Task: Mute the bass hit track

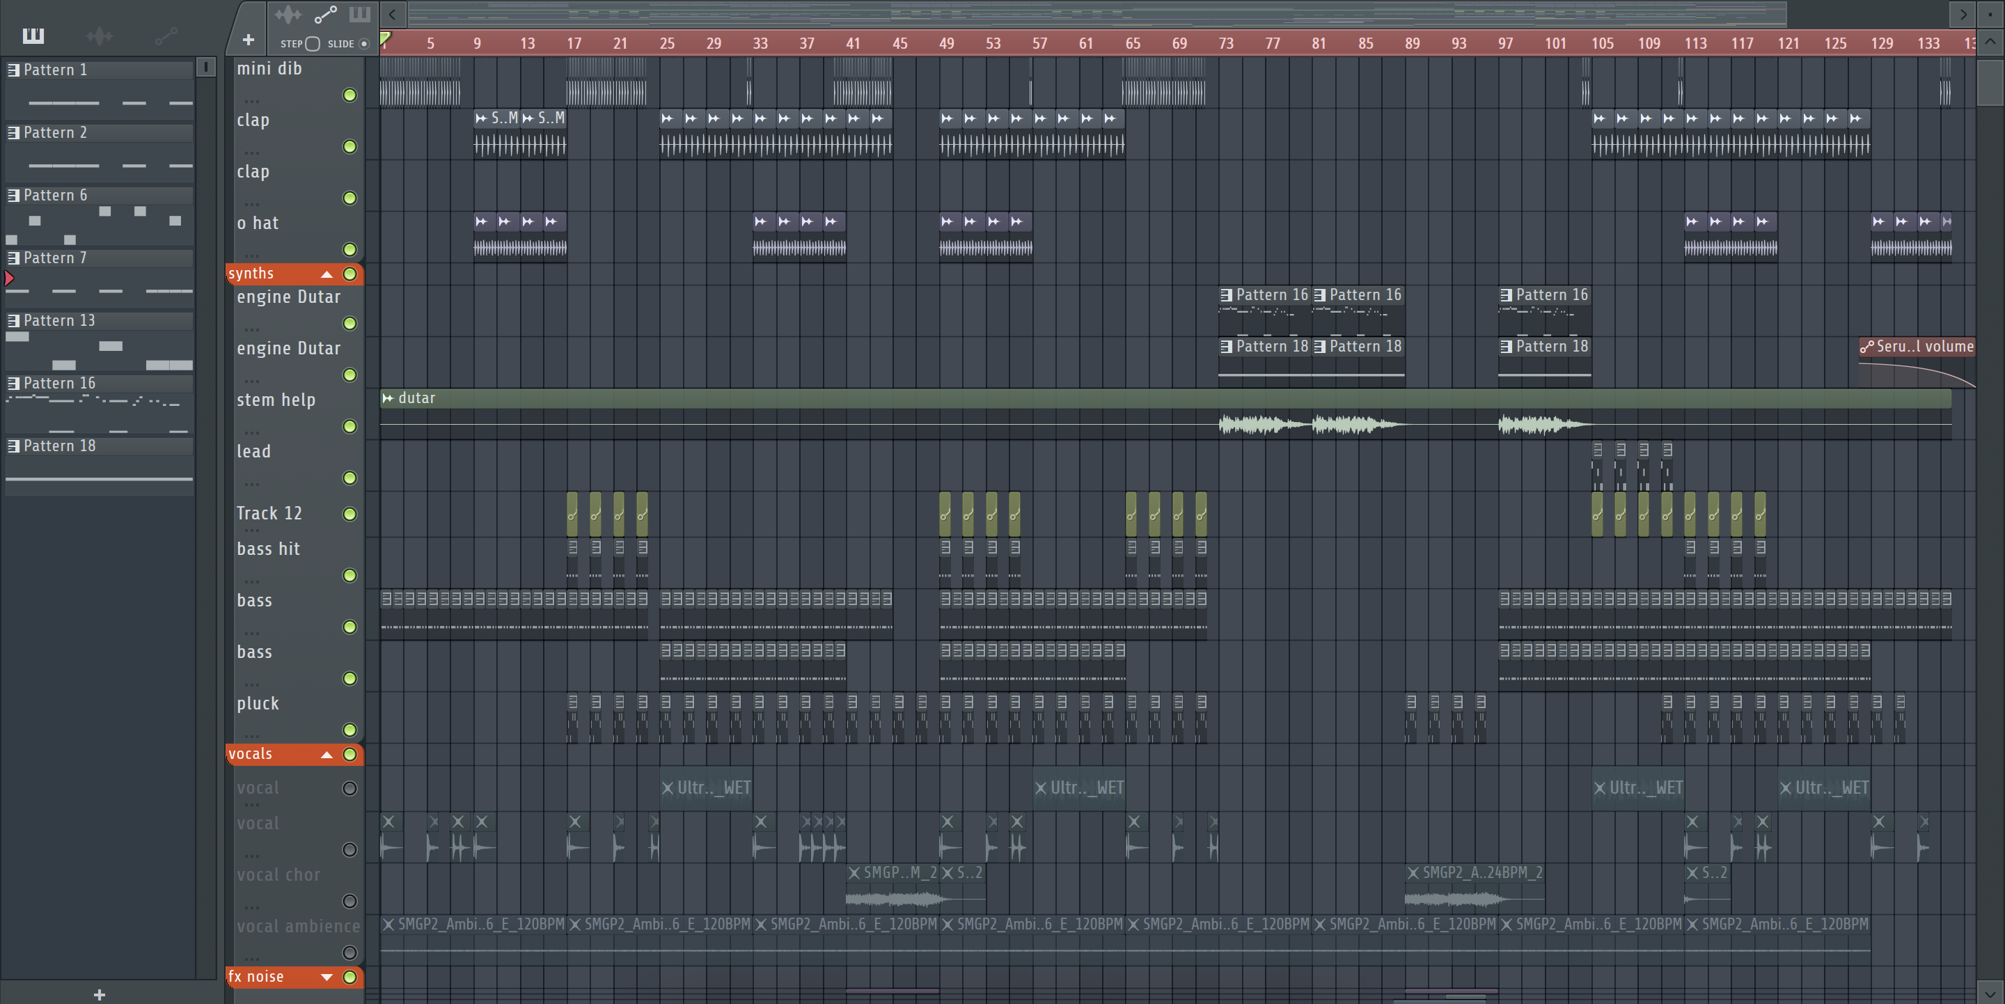Action: coord(350,575)
